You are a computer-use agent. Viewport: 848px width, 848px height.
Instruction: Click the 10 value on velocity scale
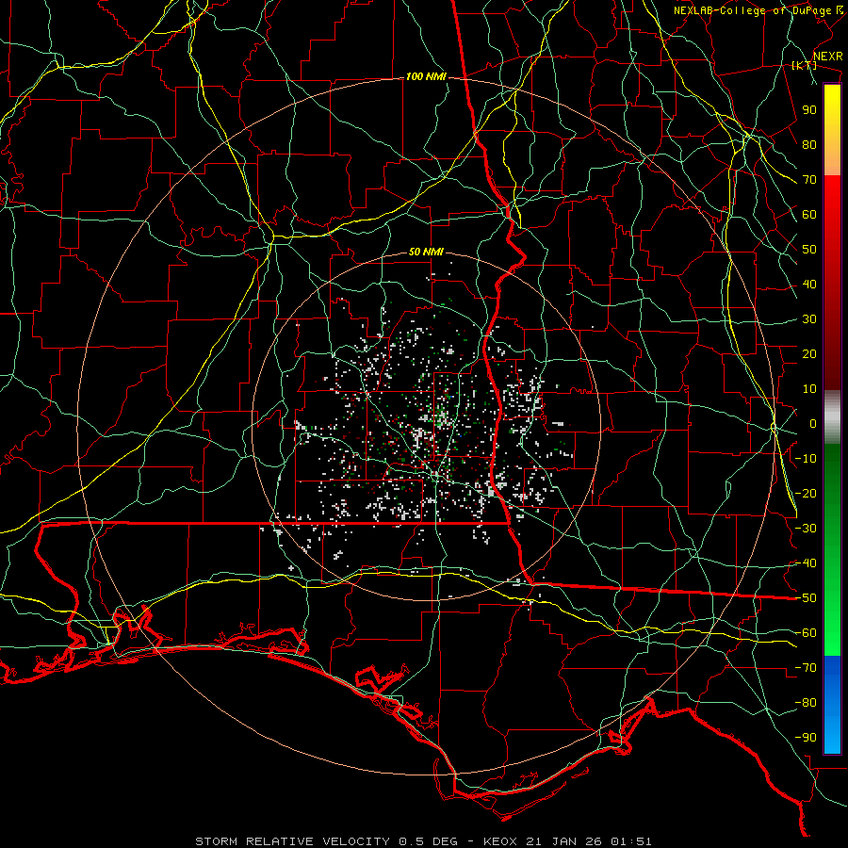pos(809,389)
